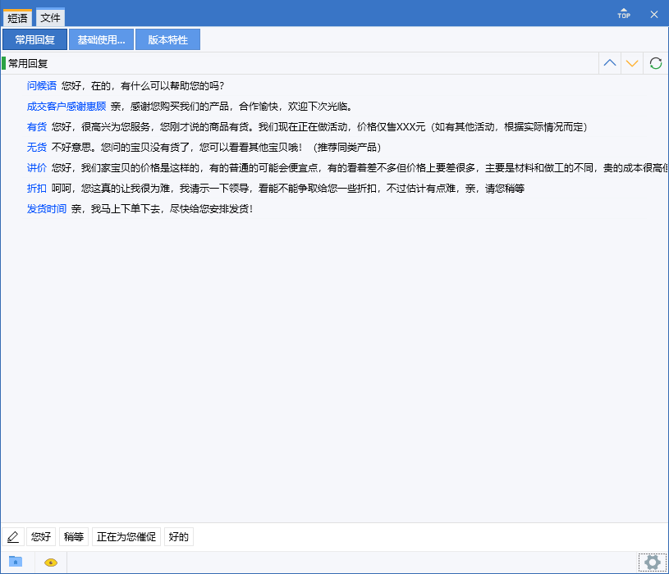This screenshot has height=574, width=669.
Task: Open settings via the gear icon
Action: (653, 563)
